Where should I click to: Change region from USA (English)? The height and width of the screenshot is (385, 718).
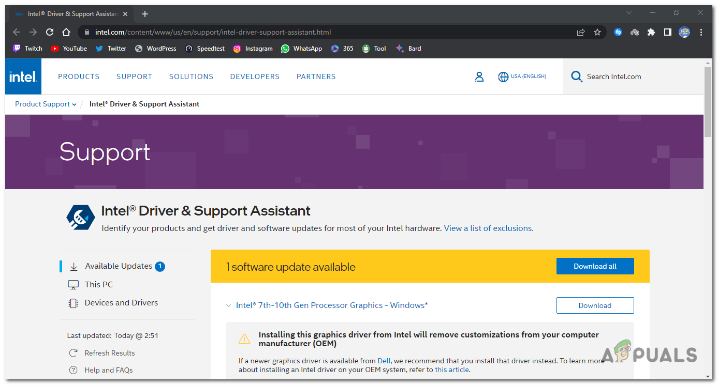tap(522, 76)
